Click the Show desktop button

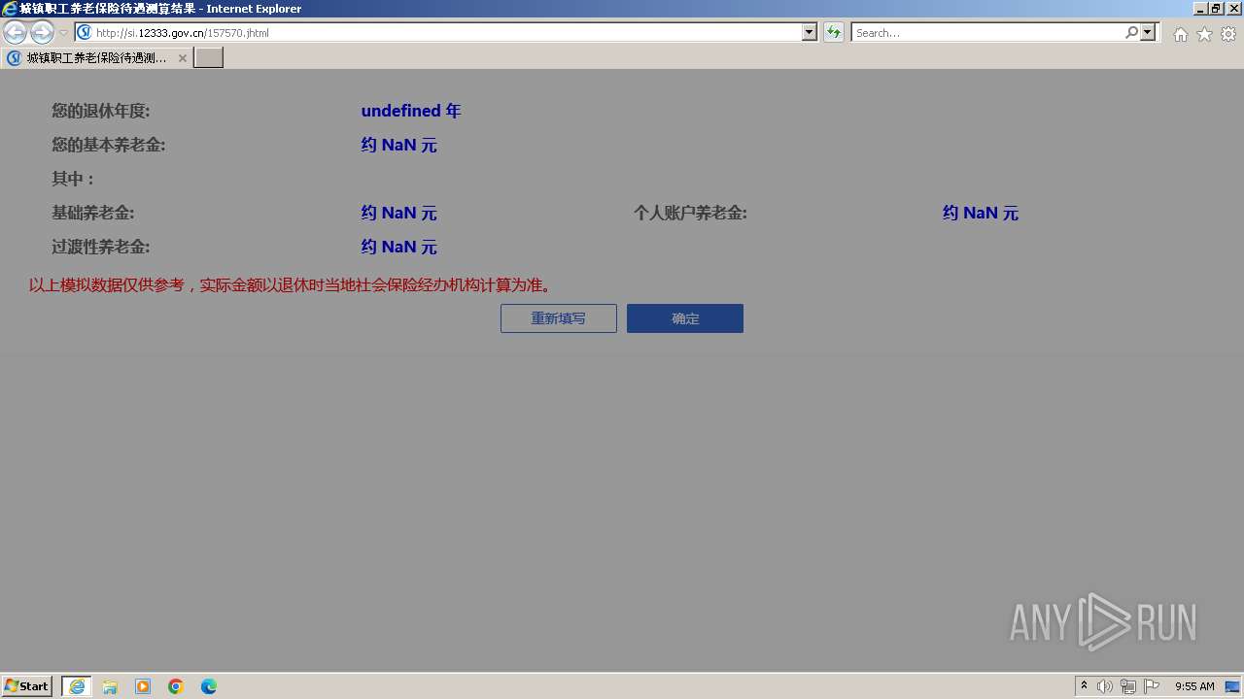pos(1232,686)
